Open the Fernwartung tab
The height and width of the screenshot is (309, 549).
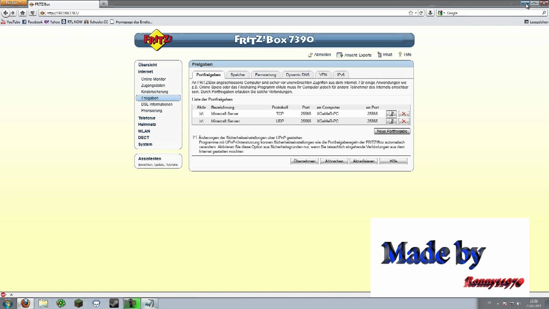265,75
